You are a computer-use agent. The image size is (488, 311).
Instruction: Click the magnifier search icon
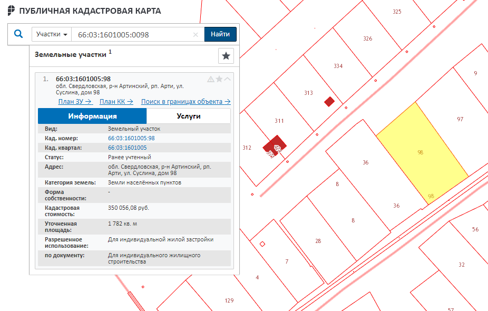click(x=18, y=34)
